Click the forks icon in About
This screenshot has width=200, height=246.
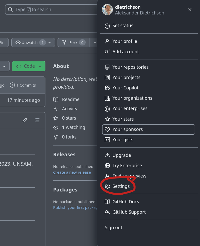tap(56, 137)
